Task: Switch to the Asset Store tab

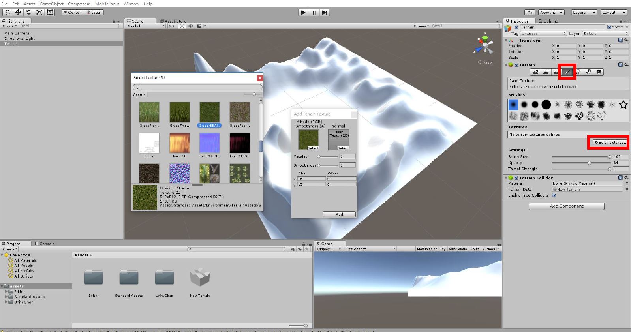Action: click(x=173, y=21)
